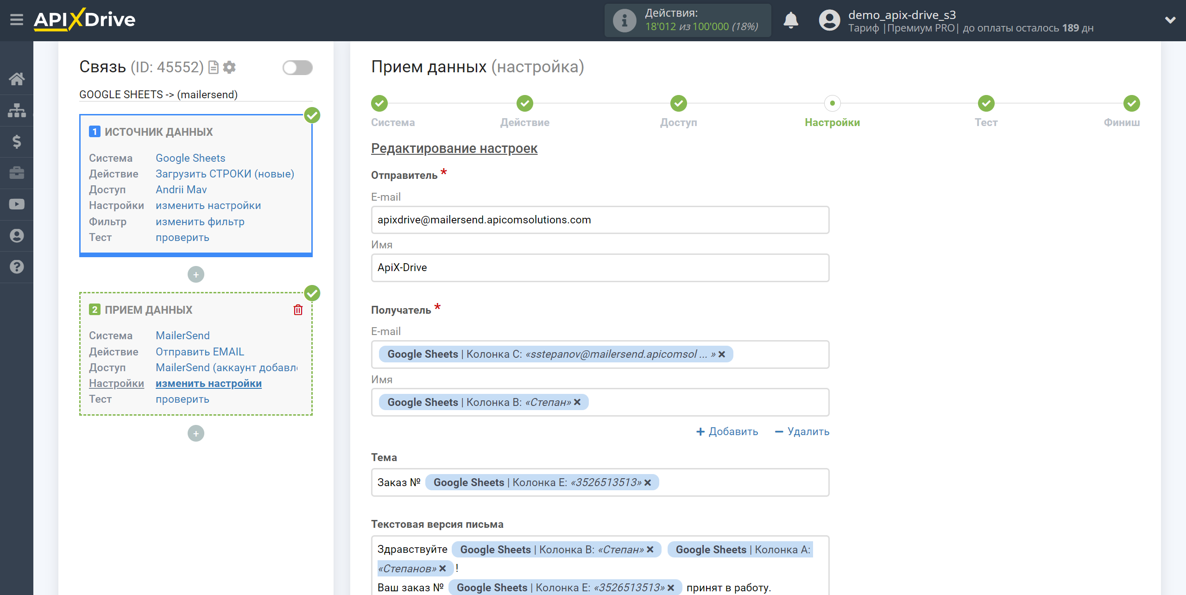This screenshot has width=1186, height=595.
Task: Go to the Настройки step
Action: point(833,103)
